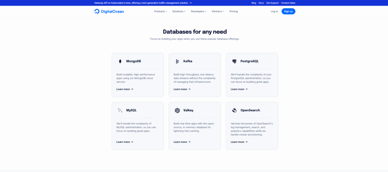Open the Developers dropdown
Image resolution: width=388 pixels, height=172 pixels.
click(x=199, y=11)
